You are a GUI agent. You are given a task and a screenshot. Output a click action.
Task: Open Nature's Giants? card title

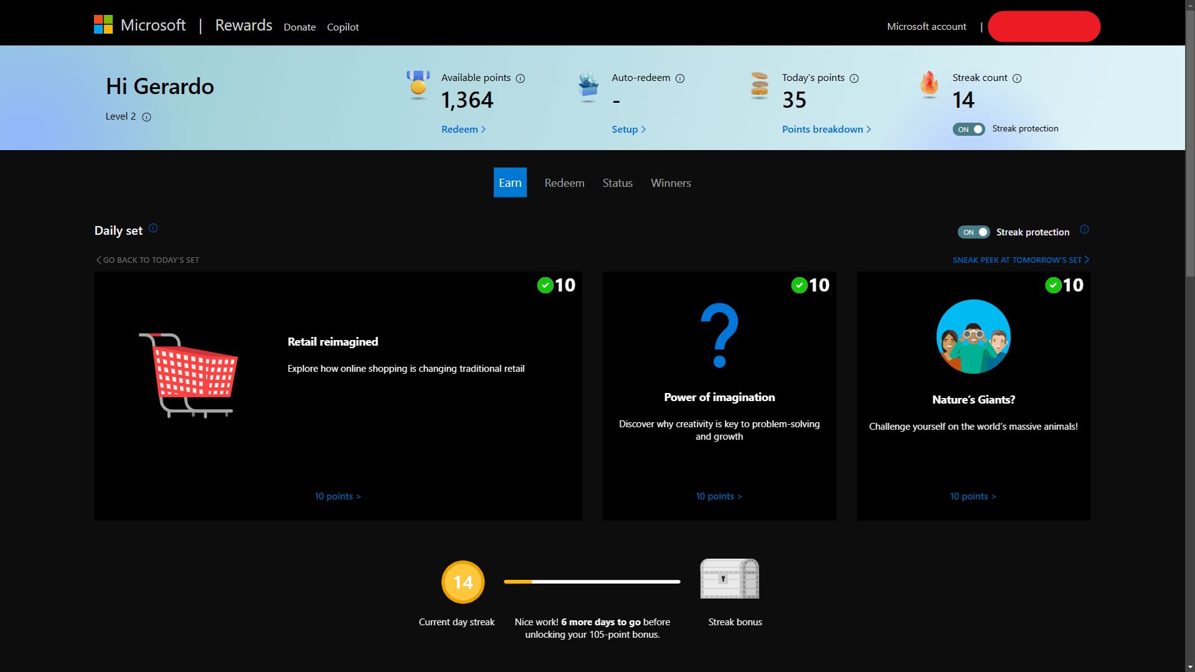[x=973, y=400]
